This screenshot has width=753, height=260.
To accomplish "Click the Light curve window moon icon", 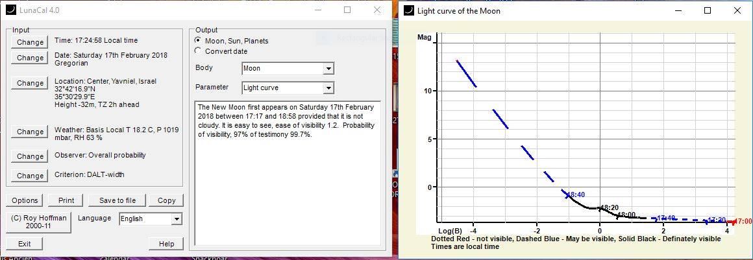I will [409, 10].
